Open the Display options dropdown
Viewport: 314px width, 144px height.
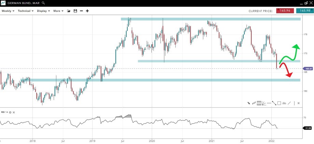tap(43, 11)
